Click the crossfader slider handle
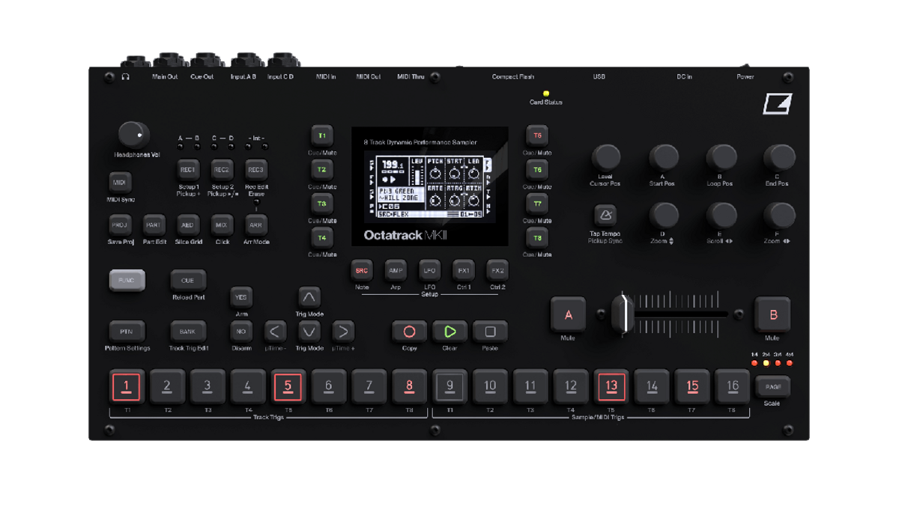This screenshot has width=899, height=506. click(x=622, y=313)
